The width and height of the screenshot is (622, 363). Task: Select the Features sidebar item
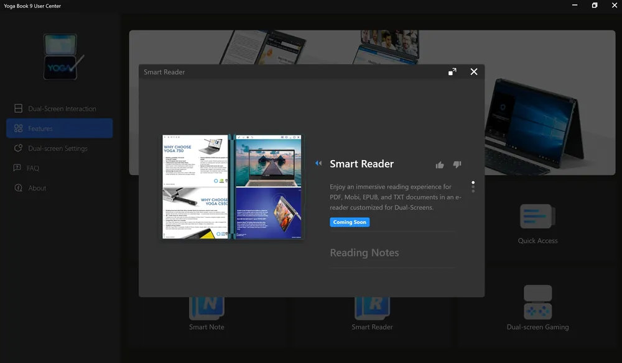60,128
